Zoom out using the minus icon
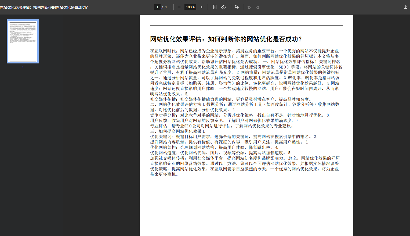The width and height of the screenshot is (410, 236). point(179,7)
